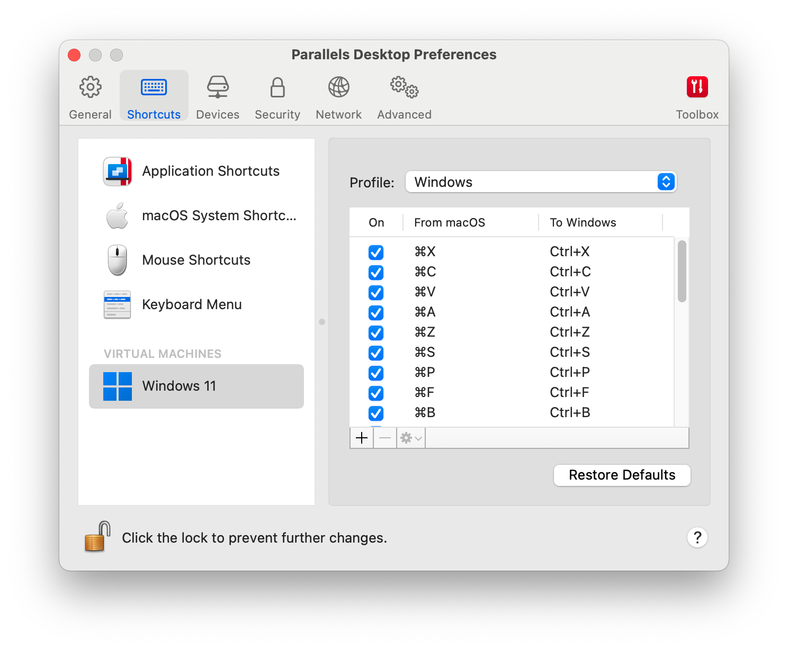The image size is (788, 649).
Task: Add a new shortcut with the plus button
Action: coord(361,438)
